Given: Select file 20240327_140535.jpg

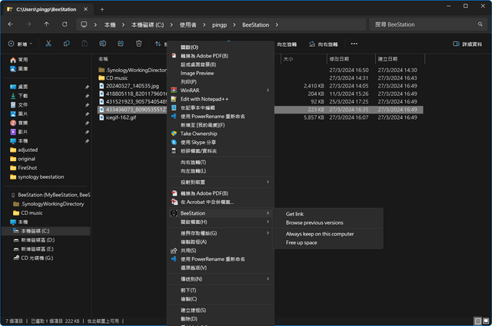Looking at the screenshot, I should 129,86.
